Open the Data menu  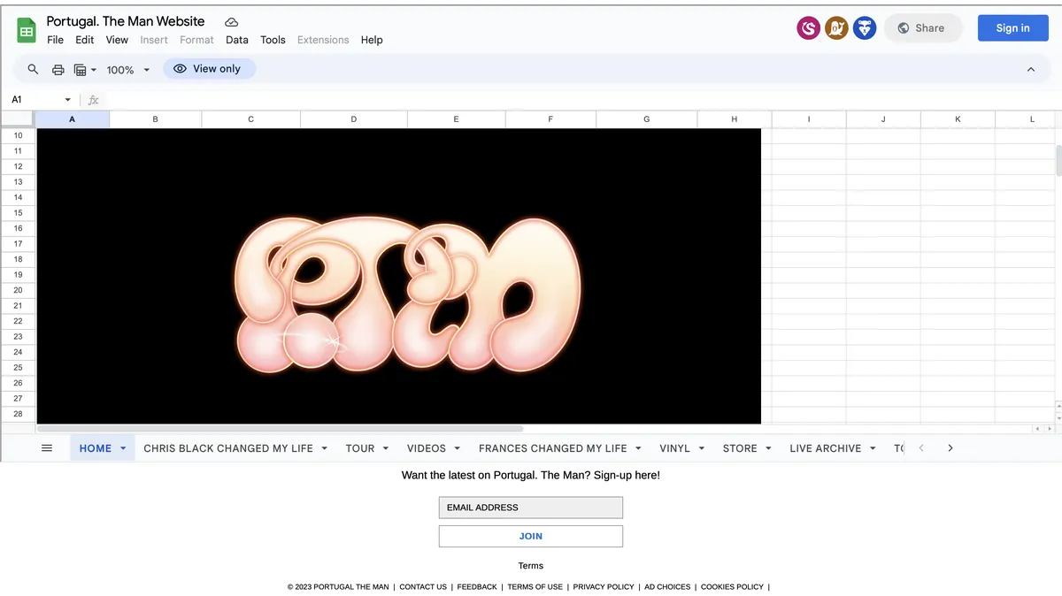tap(237, 40)
